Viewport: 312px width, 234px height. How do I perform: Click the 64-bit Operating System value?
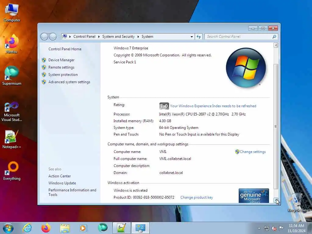click(x=179, y=128)
